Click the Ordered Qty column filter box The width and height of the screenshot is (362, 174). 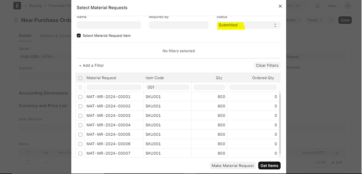253,87
